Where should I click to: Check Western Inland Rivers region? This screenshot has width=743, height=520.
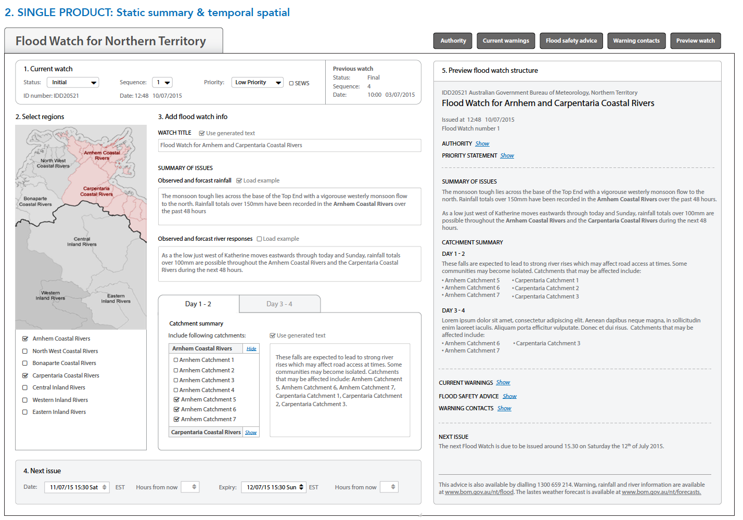(x=25, y=400)
